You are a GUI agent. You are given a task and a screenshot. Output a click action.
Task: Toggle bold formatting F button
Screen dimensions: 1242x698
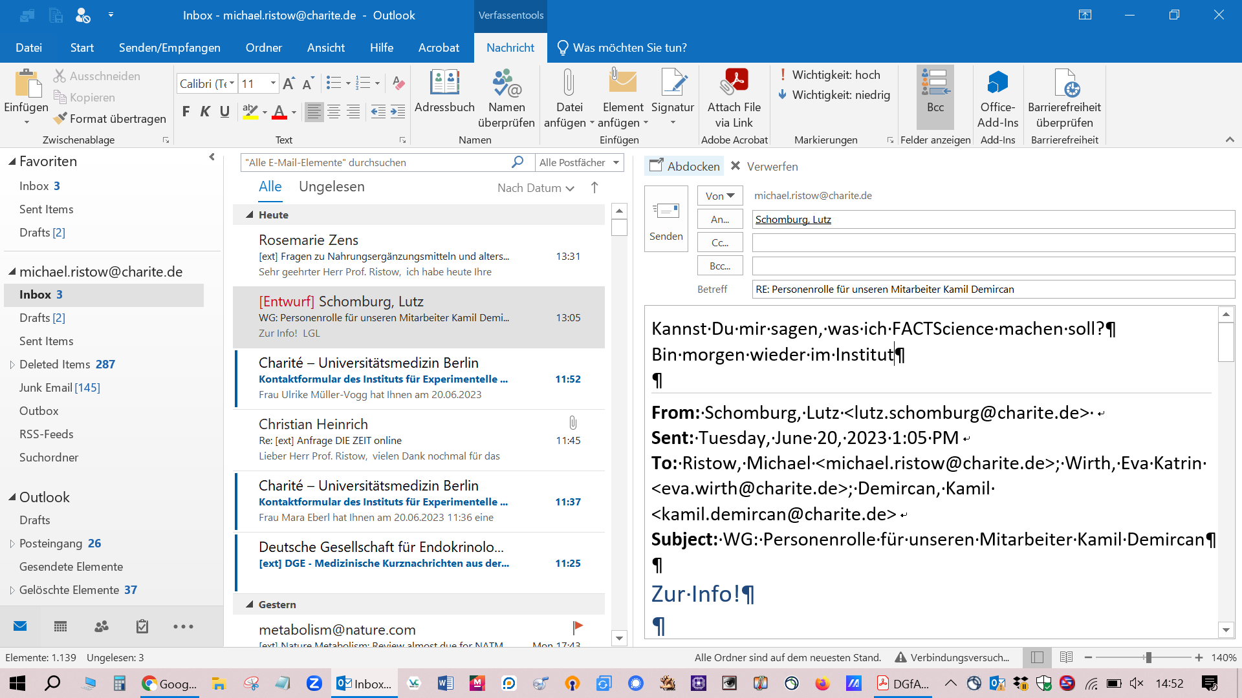point(186,112)
